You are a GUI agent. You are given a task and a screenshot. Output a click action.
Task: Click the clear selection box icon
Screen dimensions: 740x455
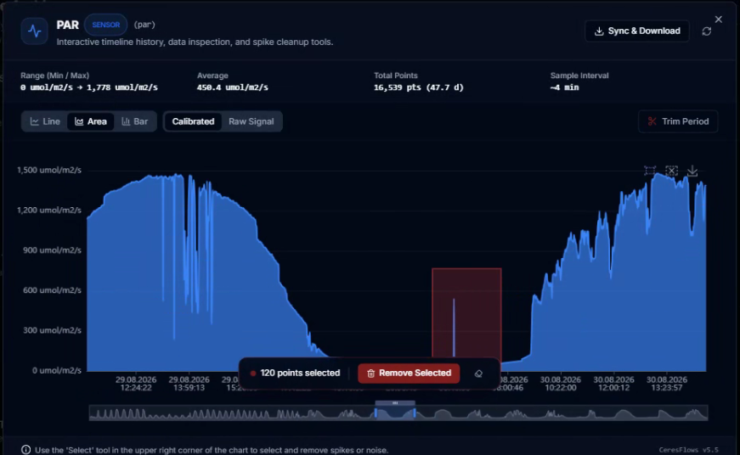click(x=671, y=171)
